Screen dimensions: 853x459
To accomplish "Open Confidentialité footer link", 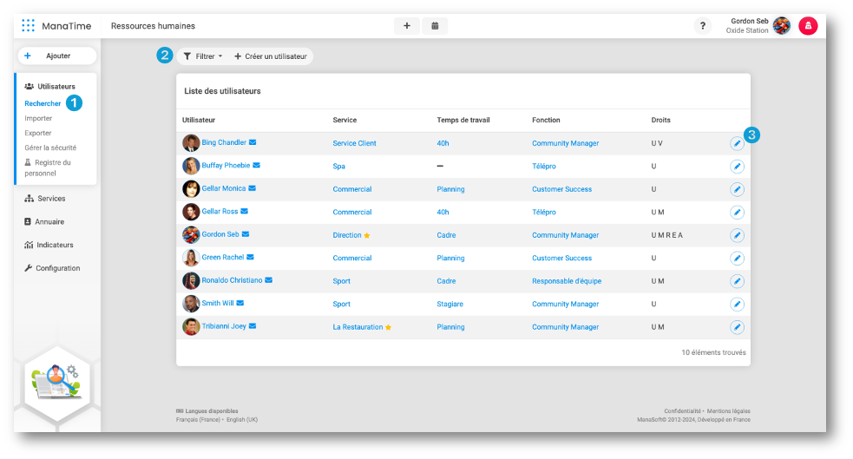I will 682,411.
